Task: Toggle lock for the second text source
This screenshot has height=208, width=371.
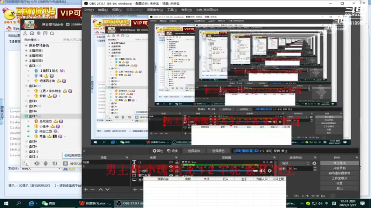Action: (x=177, y=166)
